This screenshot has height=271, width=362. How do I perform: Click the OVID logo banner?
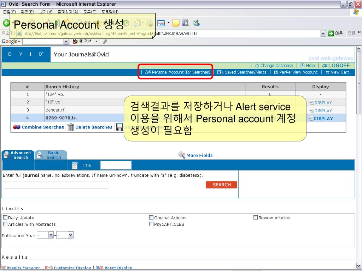coord(26,54)
